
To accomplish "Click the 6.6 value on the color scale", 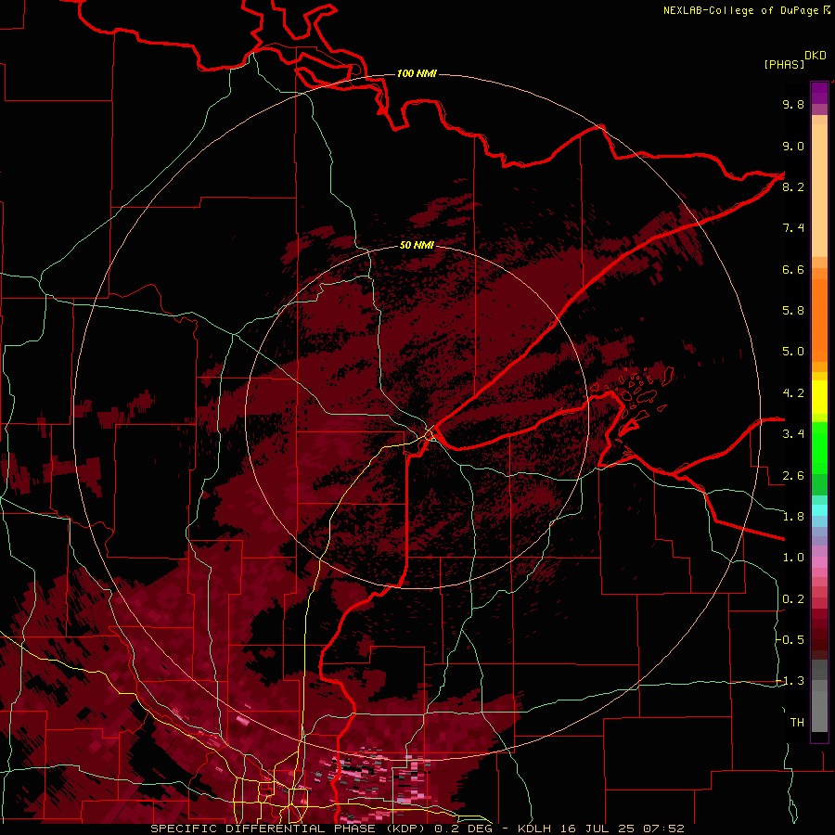I will [x=793, y=269].
